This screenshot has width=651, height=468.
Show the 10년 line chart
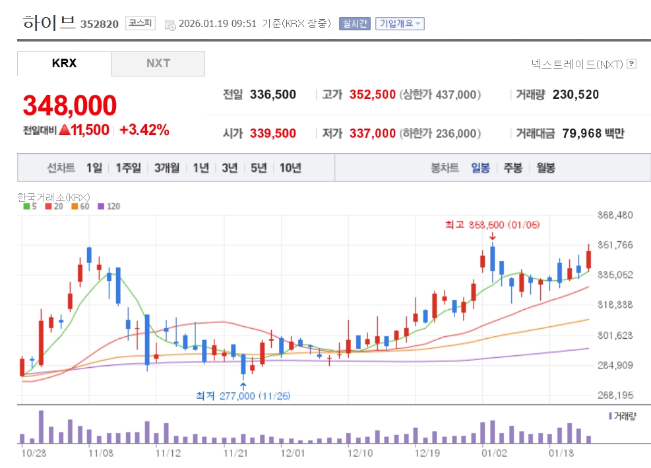(x=290, y=168)
